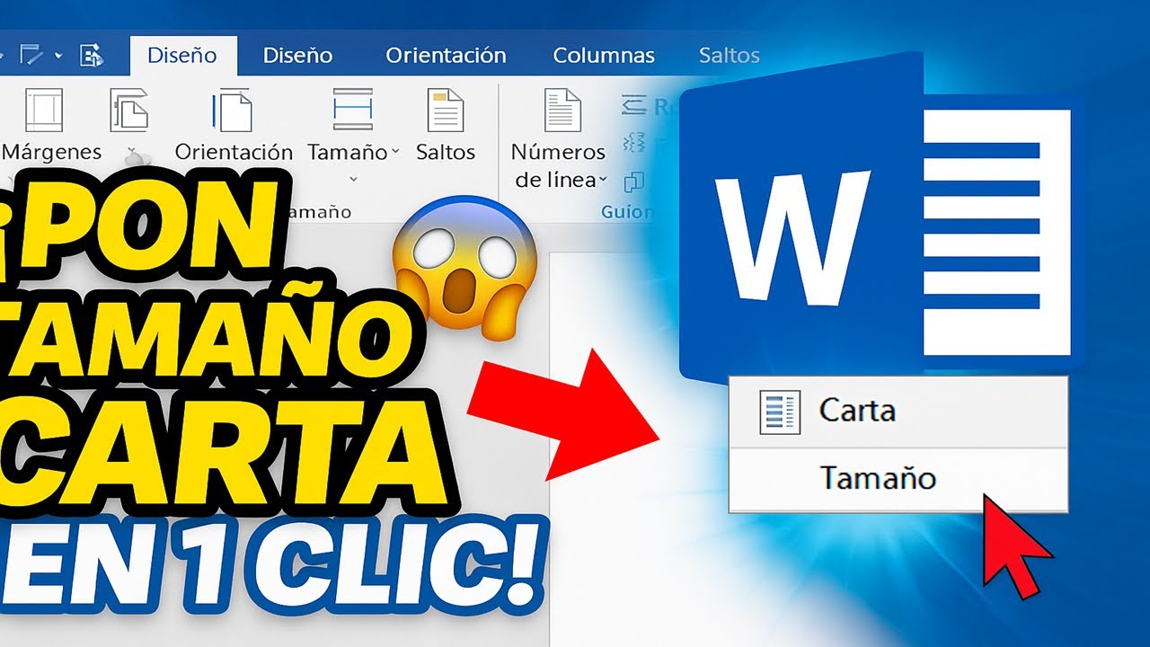Screen dimensions: 1150x647
Task: Expand the chevron below the overlapping pages icon
Action: click(x=131, y=151)
